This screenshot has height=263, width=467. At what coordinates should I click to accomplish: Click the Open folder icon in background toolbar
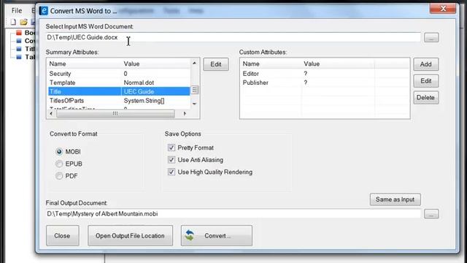coord(23,22)
